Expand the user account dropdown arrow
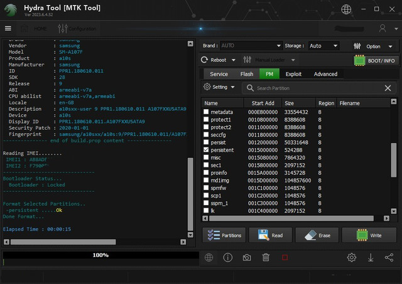This screenshot has width=402, height=284. pyautogui.click(x=396, y=29)
